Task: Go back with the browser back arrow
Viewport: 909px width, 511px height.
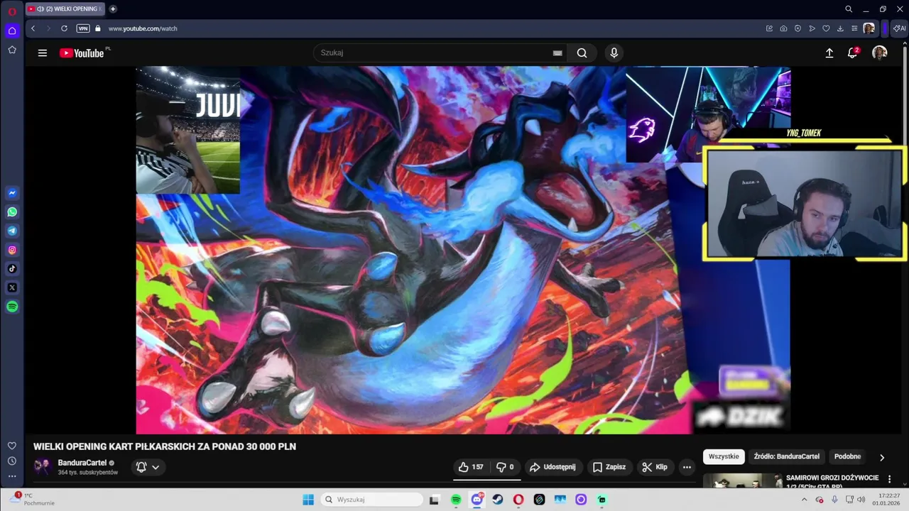Action: coord(33,28)
